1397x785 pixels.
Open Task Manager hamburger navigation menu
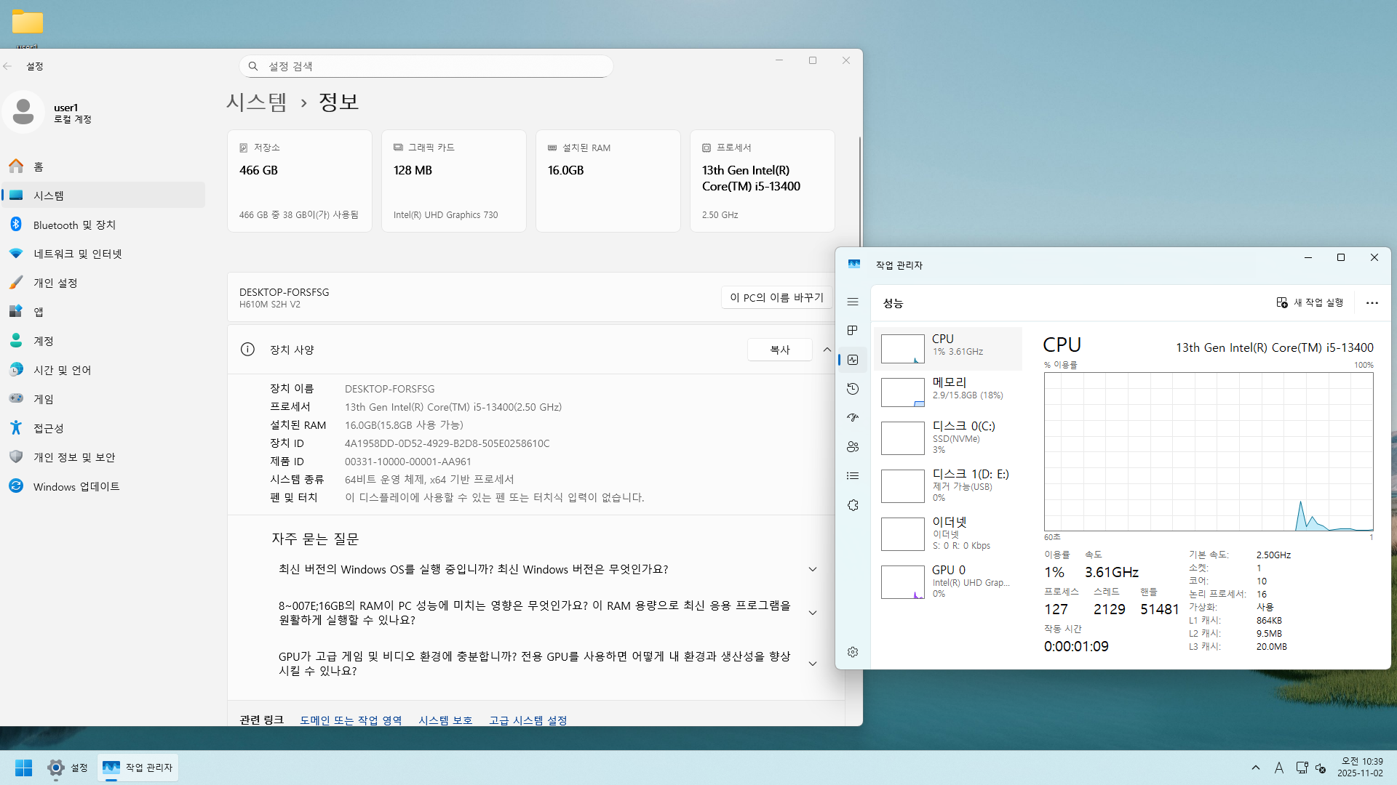click(853, 302)
